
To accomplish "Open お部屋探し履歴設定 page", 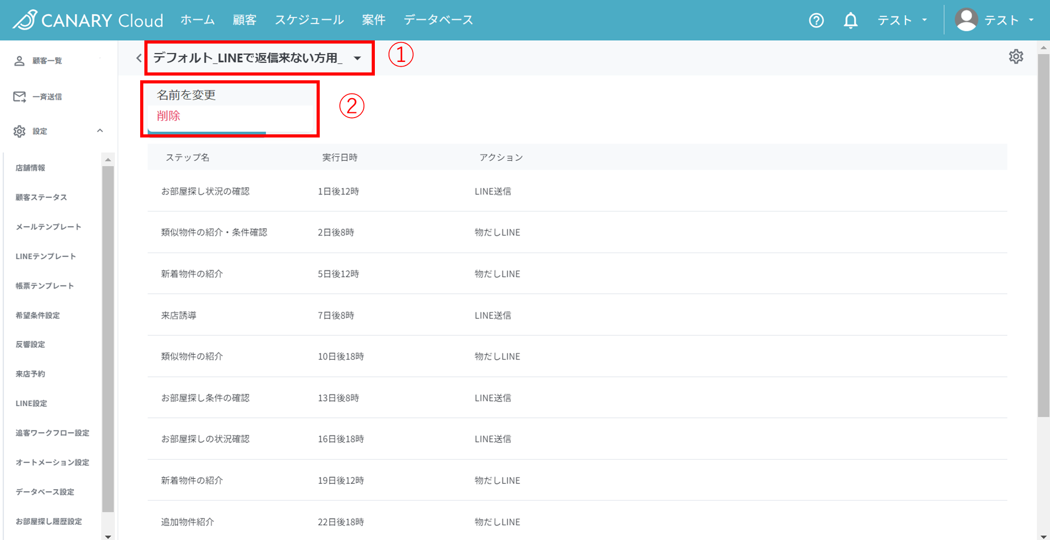I will click(49, 521).
